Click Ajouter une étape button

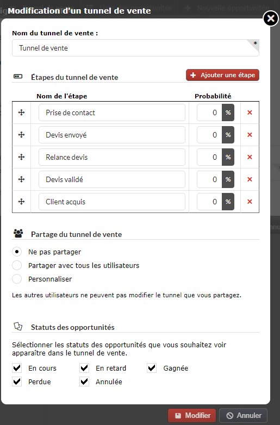pos(222,75)
